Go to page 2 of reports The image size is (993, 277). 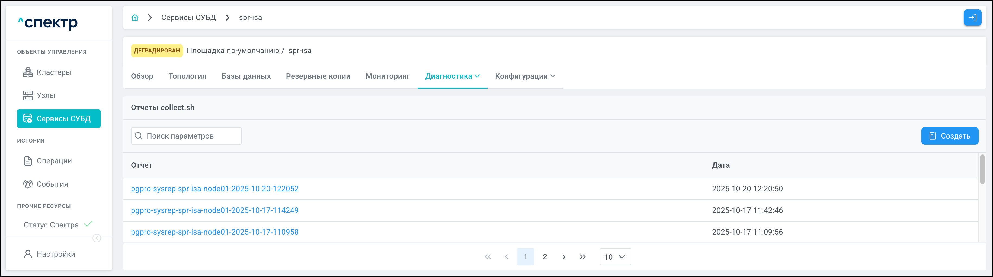coord(544,257)
